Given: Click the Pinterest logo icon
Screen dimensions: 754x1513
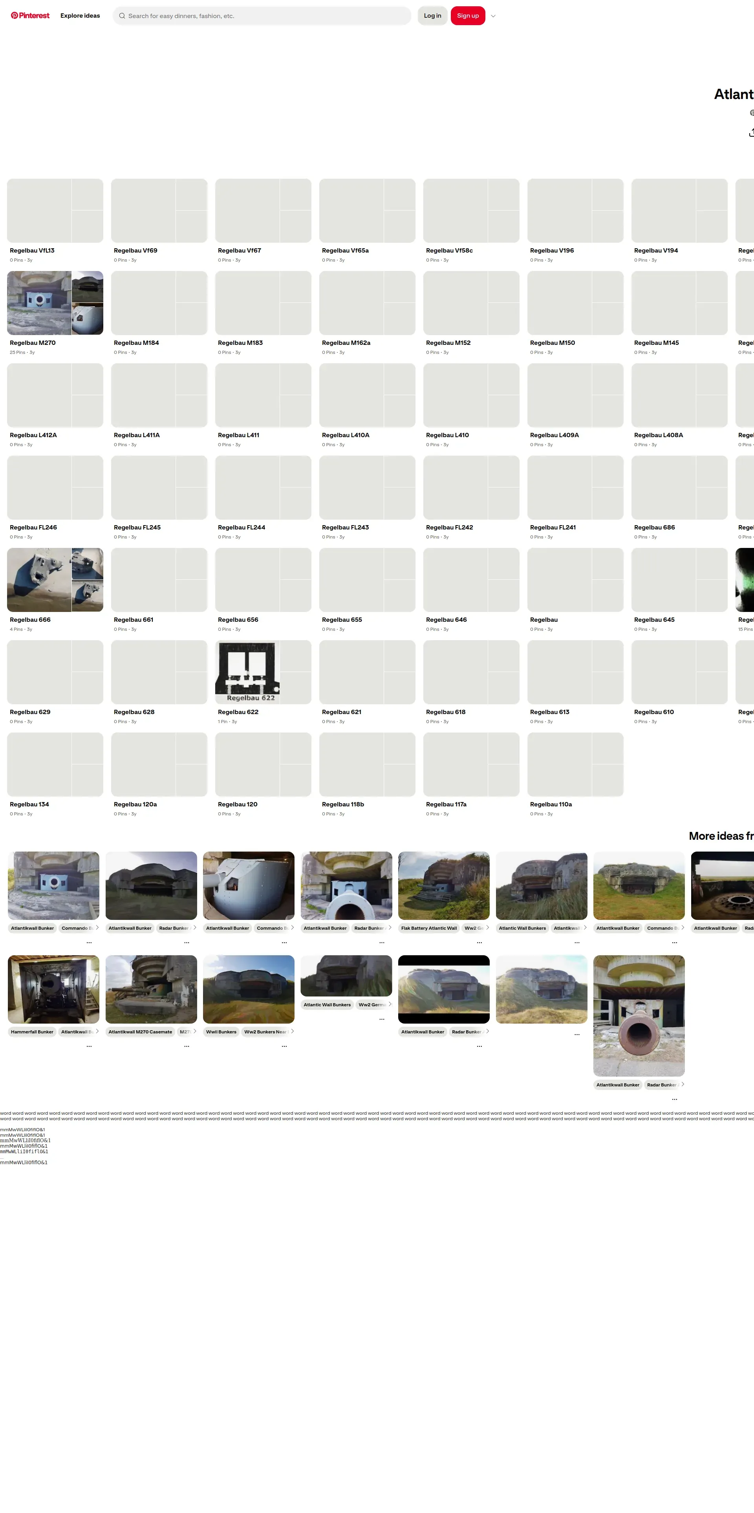Looking at the screenshot, I should [15, 16].
